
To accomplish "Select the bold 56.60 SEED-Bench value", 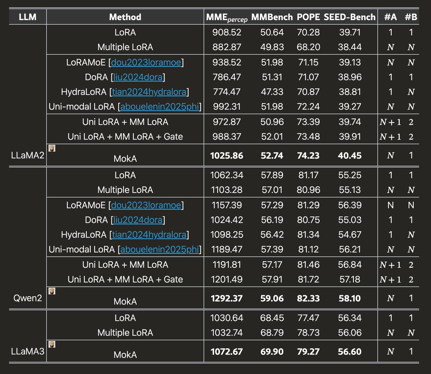I will [x=350, y=352].
